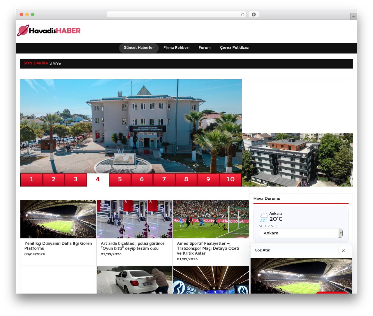Viewport: 373px width, 316px height.
Task: Click the SON DAKİKA ticker headline
Action: (55, 64)
